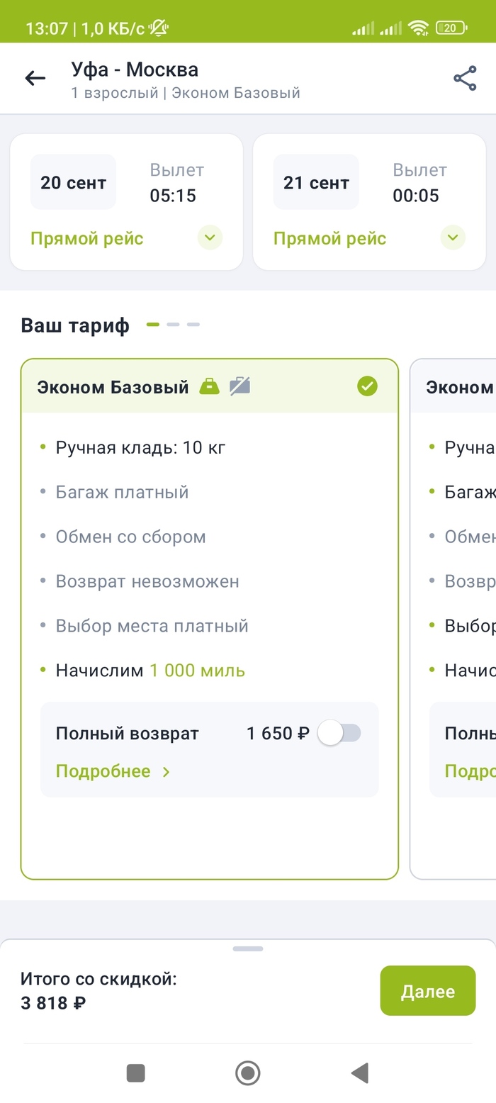Expand the 21 сент flight details chevron
Viewport: 496px width, 1103px height.
pos(453,237)
